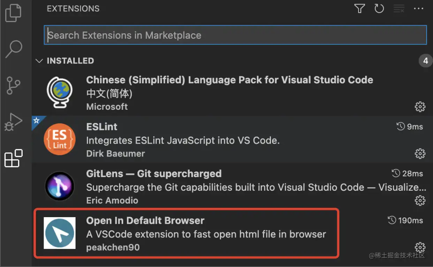
Task: Click the GitLens logo icon
Action: pos(60,186)
